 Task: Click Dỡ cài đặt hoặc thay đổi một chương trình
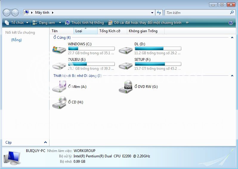point(145,23)
